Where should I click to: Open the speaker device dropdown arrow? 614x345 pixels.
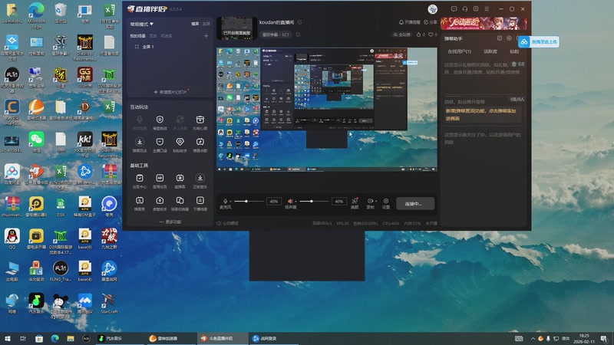[295, 202]
